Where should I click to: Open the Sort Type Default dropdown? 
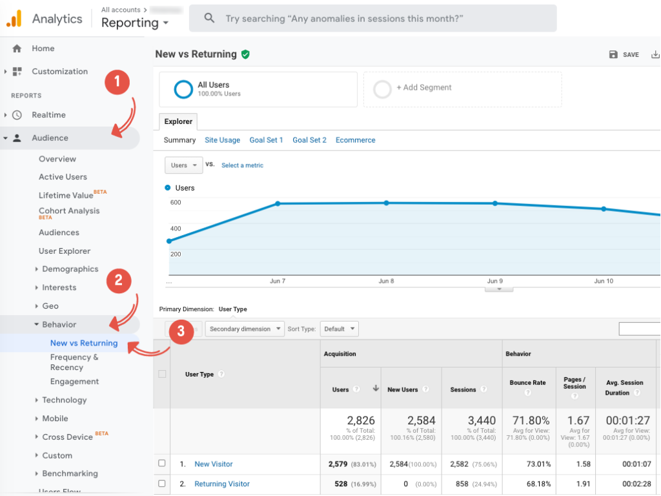(339, 329)
